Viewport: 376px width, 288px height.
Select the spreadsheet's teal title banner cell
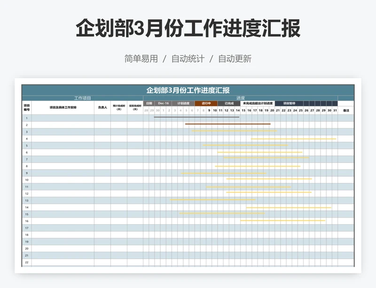188,90
